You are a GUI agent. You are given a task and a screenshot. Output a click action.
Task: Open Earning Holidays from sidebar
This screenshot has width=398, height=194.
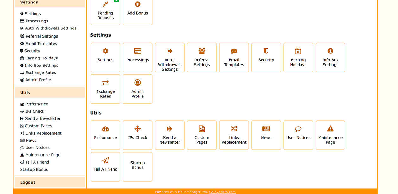coord(39,58)
